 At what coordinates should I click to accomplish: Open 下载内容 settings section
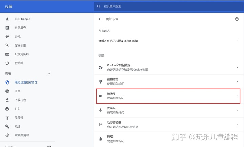20,100
